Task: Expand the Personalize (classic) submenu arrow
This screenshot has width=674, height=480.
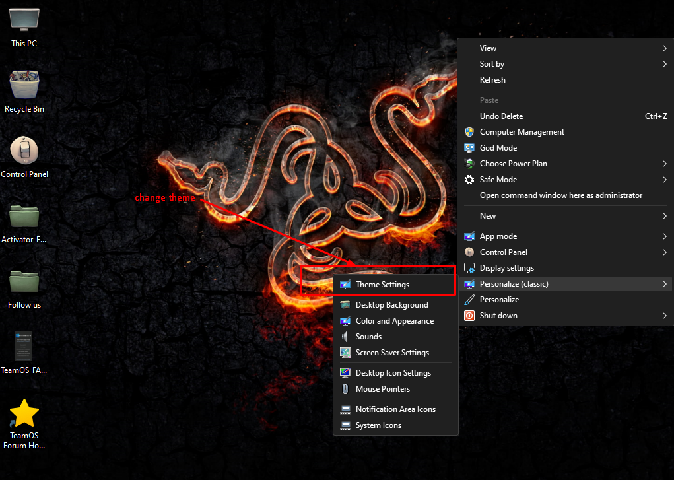Action: pos(665,284)
